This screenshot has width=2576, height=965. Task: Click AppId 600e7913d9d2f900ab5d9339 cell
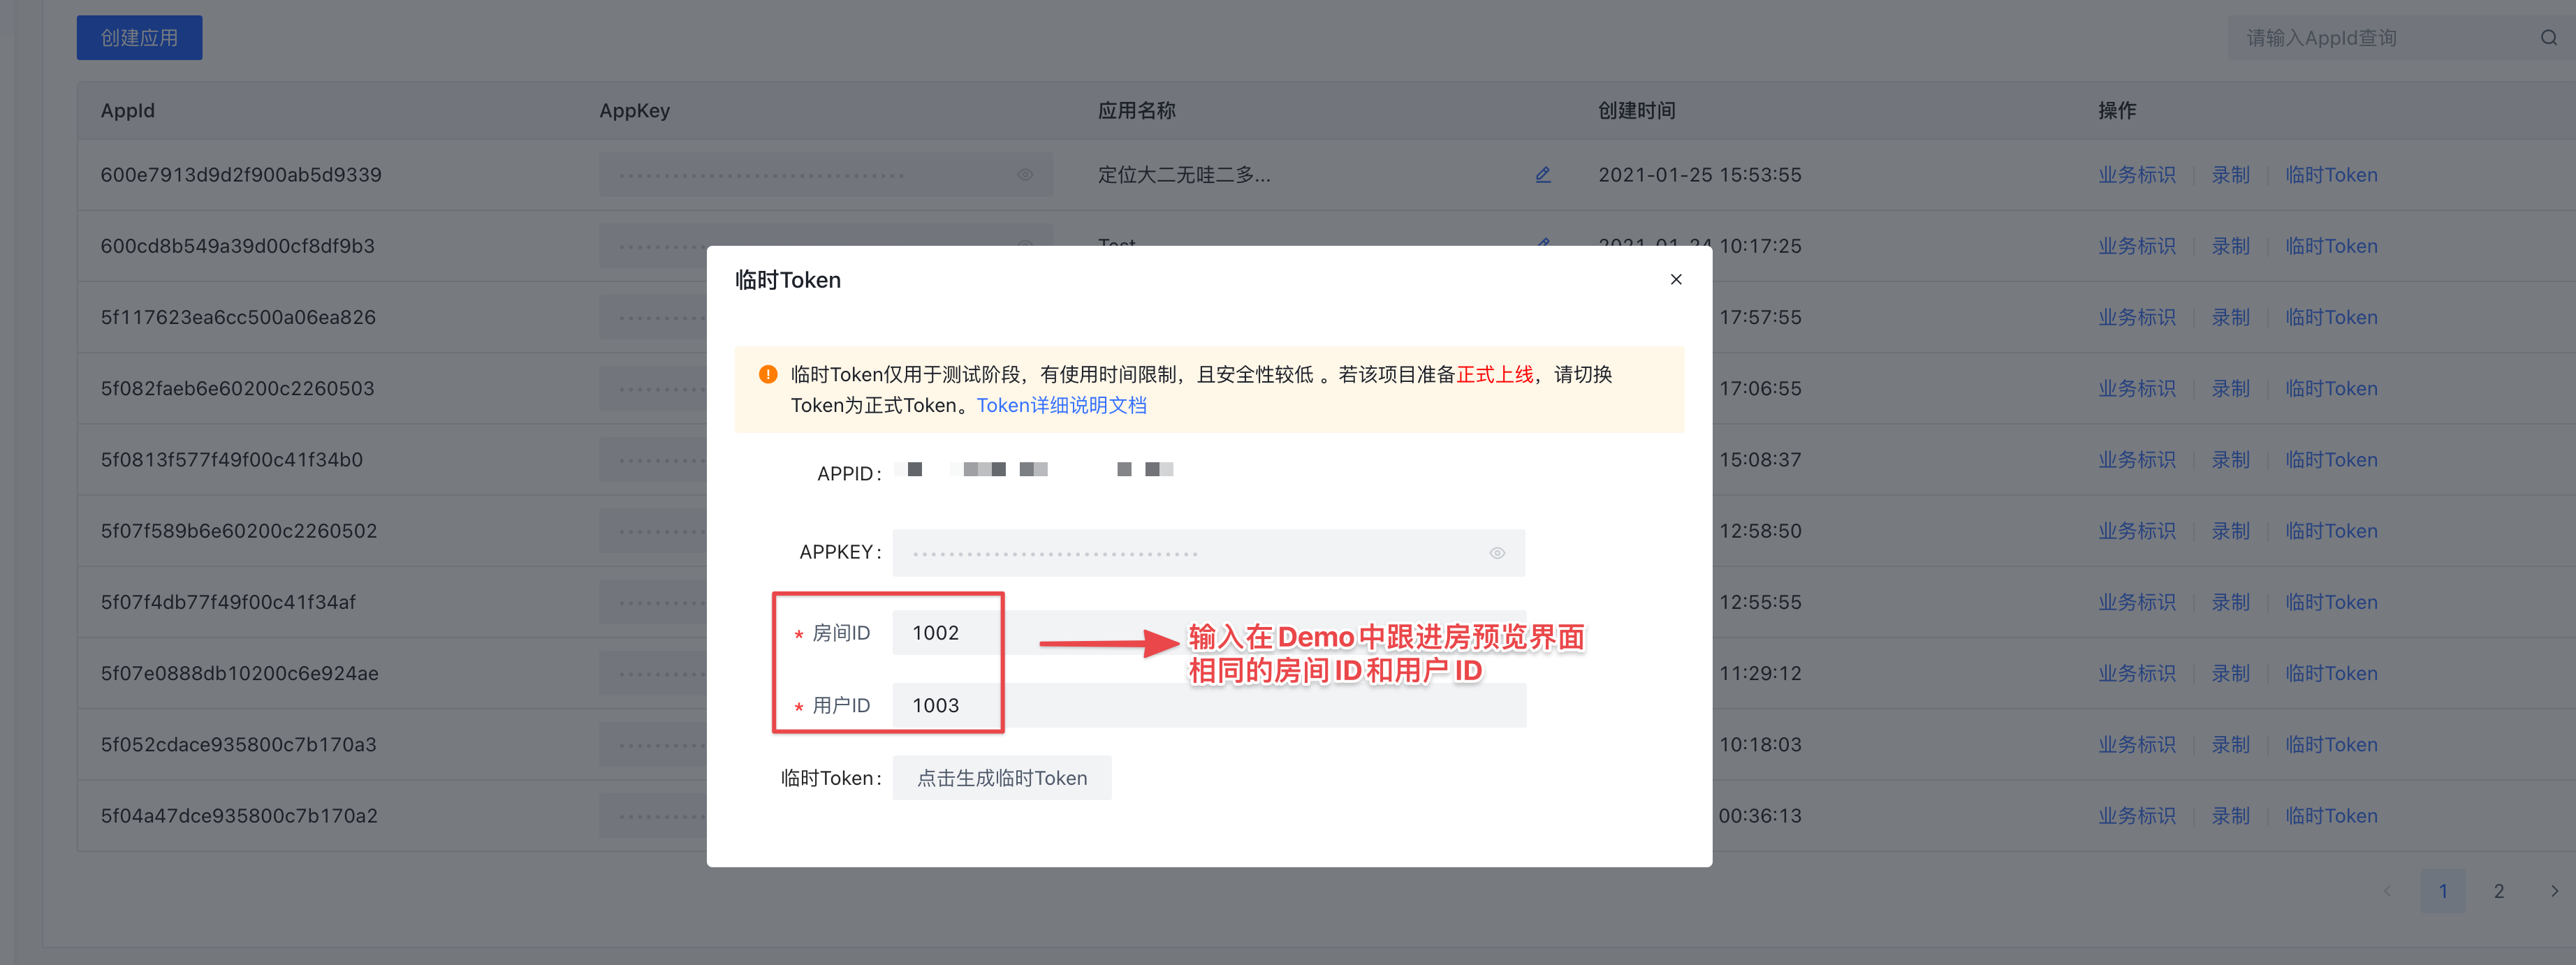pos(241,175)
